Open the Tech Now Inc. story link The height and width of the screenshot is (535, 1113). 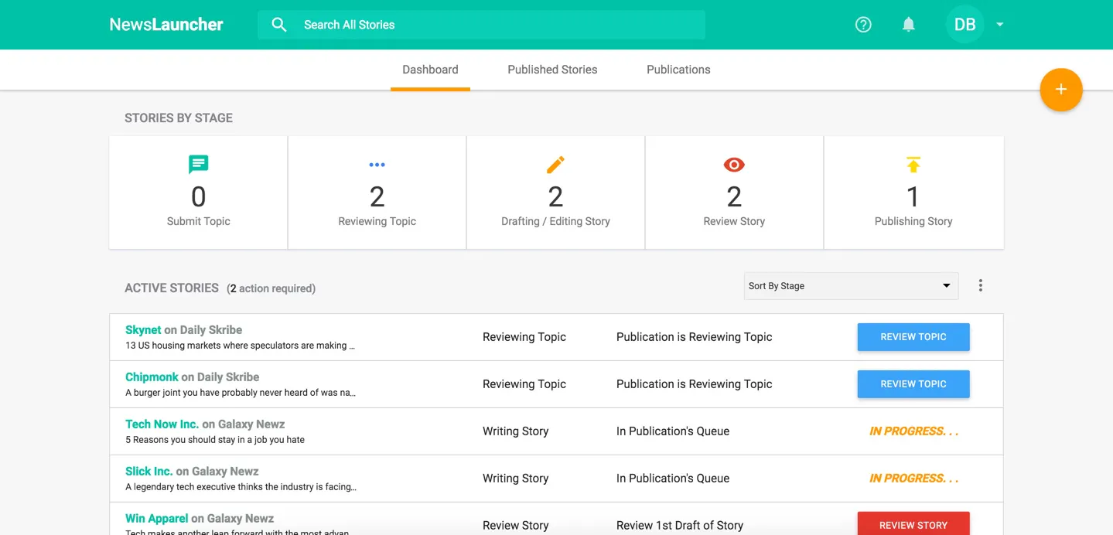[162, 424]
